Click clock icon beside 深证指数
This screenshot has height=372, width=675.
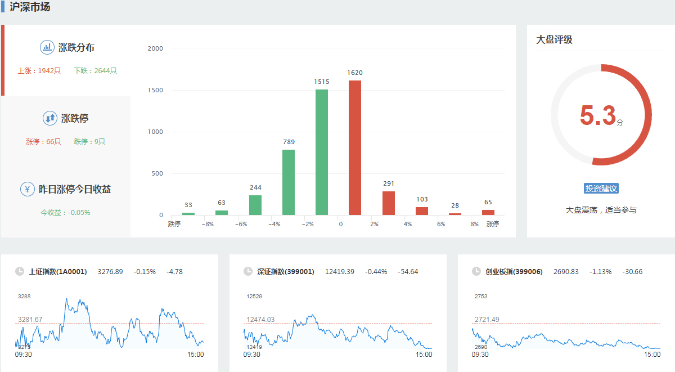(x=248, y=271)
